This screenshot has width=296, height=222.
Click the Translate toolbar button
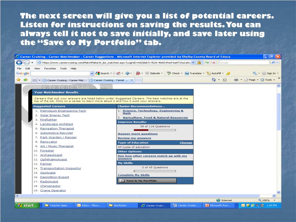[193, 73]
